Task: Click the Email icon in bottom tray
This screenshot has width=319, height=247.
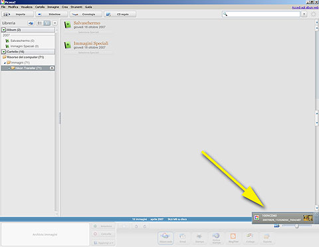Action: (183, 238)
